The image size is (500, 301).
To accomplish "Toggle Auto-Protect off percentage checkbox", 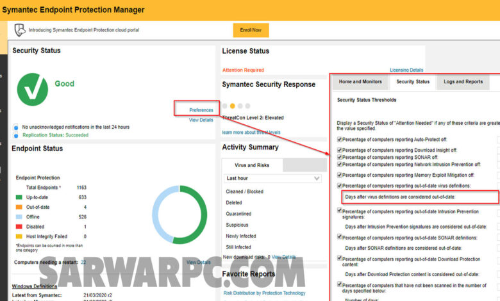I will coord(340,140).
